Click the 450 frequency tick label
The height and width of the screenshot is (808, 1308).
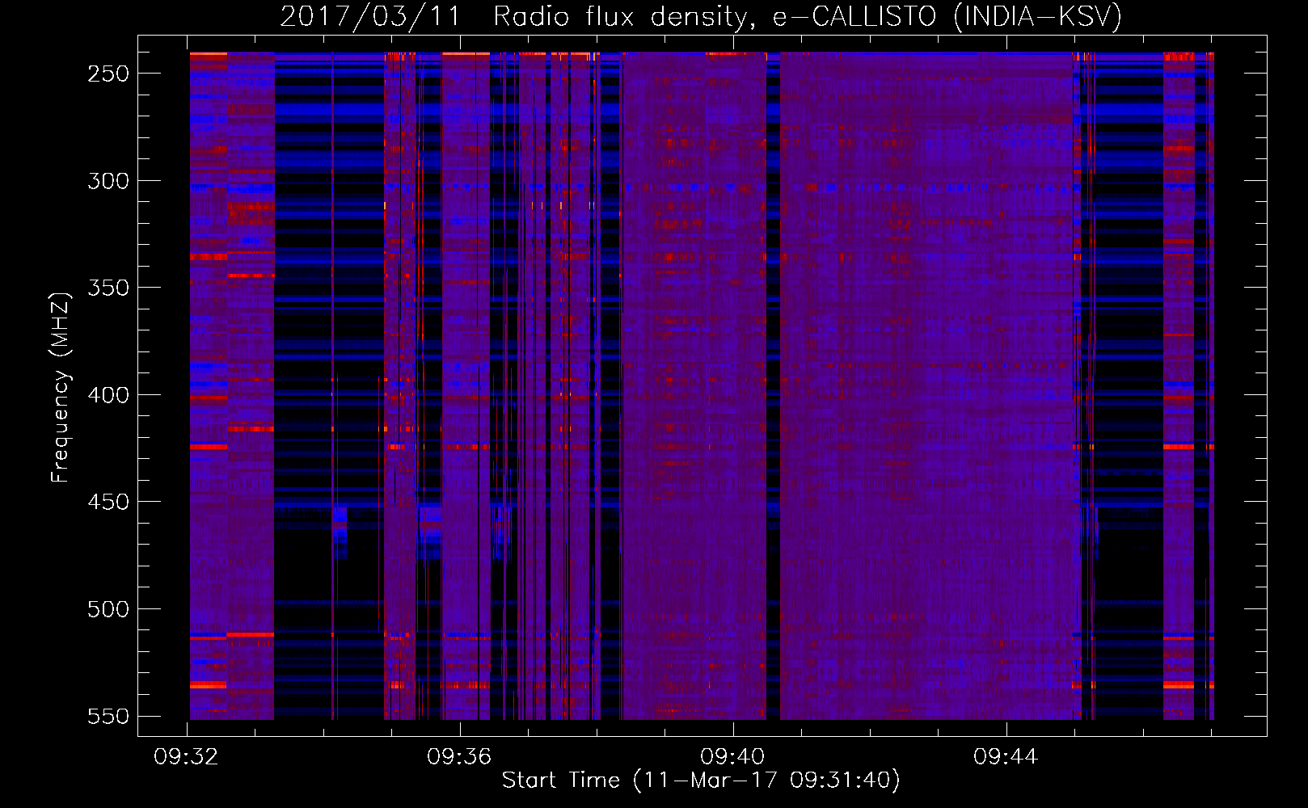click(108, 502)
